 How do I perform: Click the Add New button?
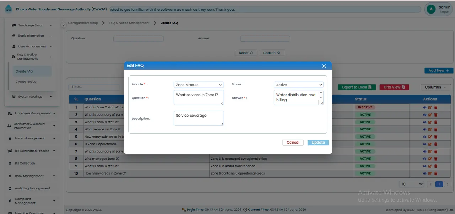[x=439, y=70]
